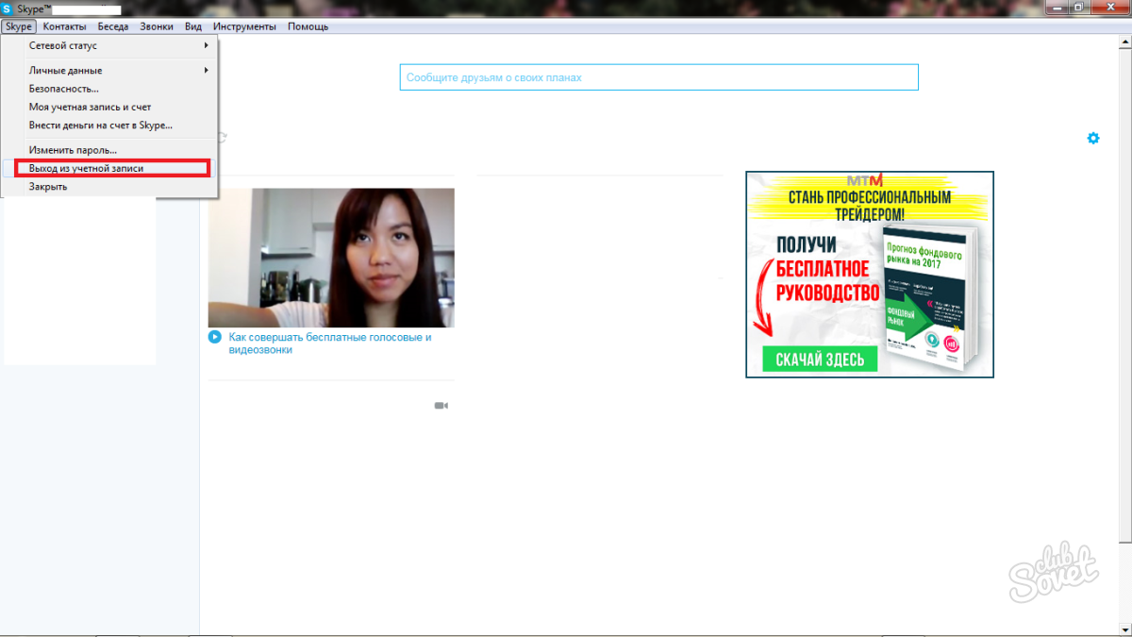Select Моя учетная запись и счет
This screenshot has width=1132, height=637.
pyautogui.click(x=90, y=108)
